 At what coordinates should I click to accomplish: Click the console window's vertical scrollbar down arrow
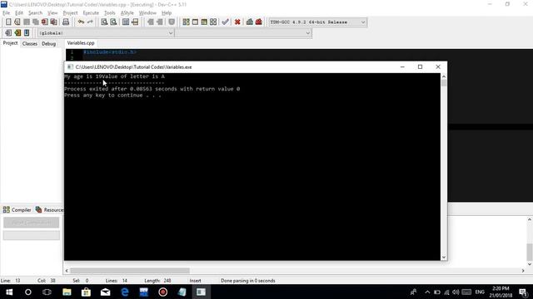tap(444, 257)
